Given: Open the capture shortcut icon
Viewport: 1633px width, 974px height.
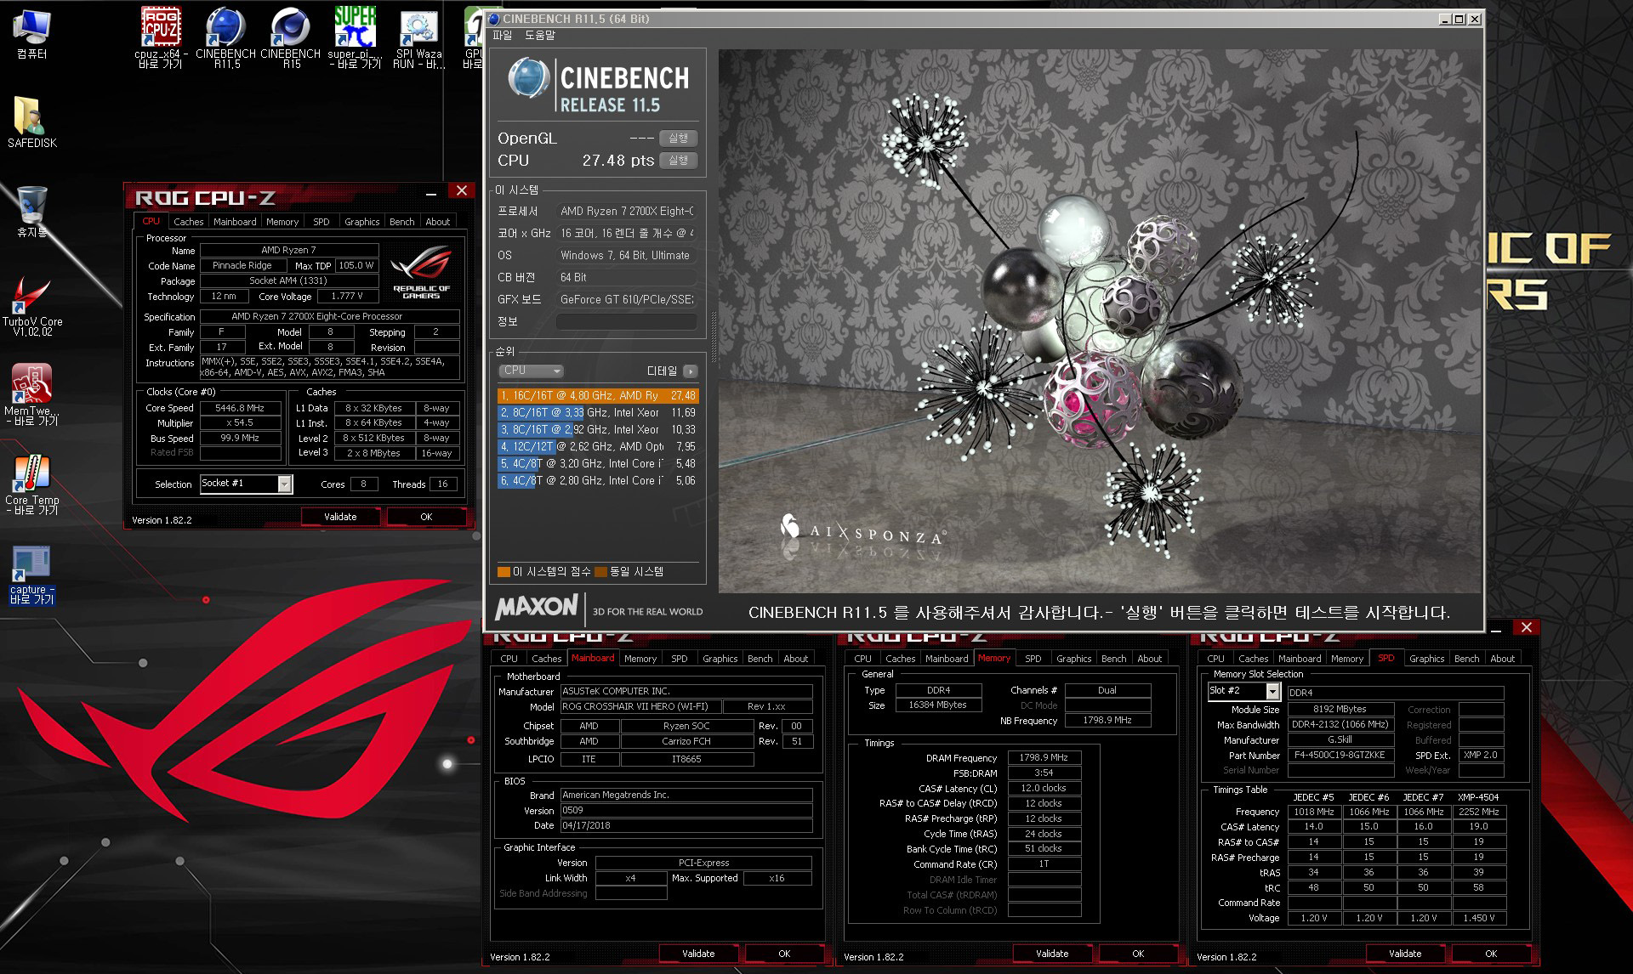Looking at the screenshot, I should point(31,575).
